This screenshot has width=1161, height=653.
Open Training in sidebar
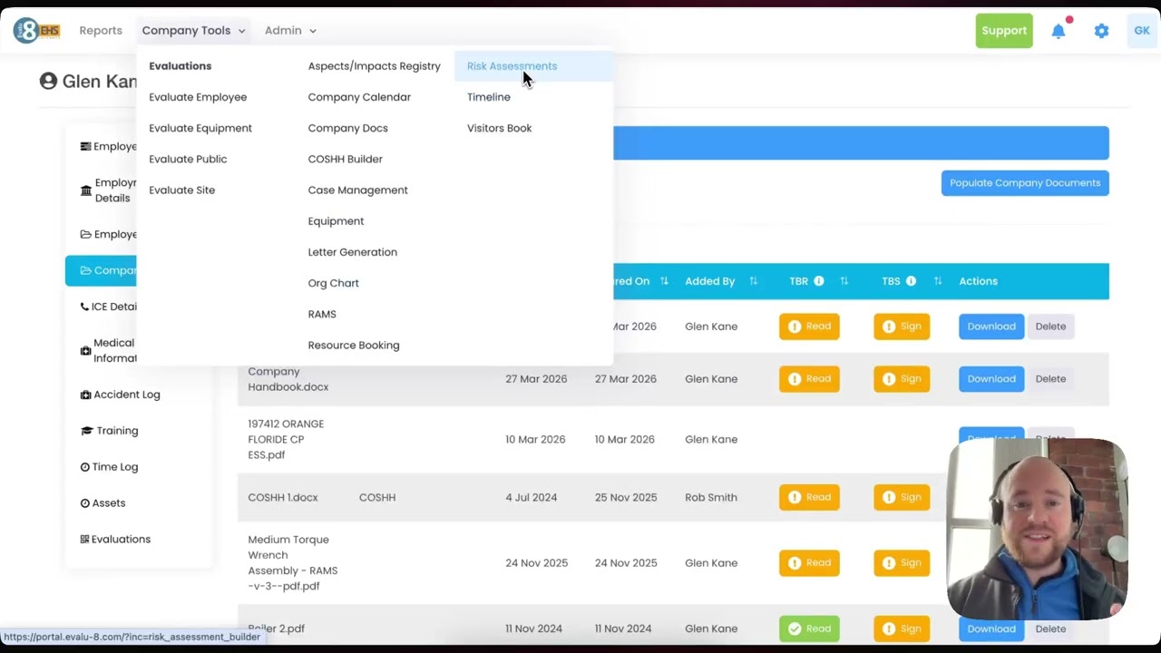(x=110, y=431)
